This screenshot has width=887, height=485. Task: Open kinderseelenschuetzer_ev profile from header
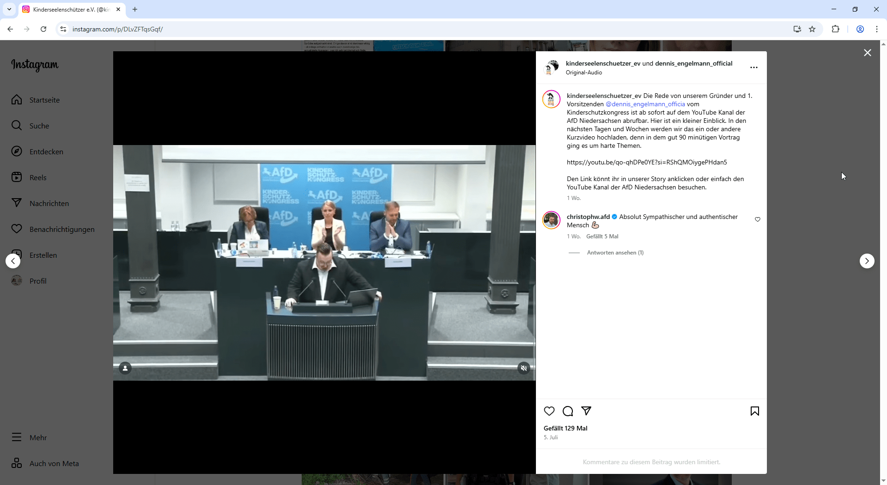click(603, 63)
